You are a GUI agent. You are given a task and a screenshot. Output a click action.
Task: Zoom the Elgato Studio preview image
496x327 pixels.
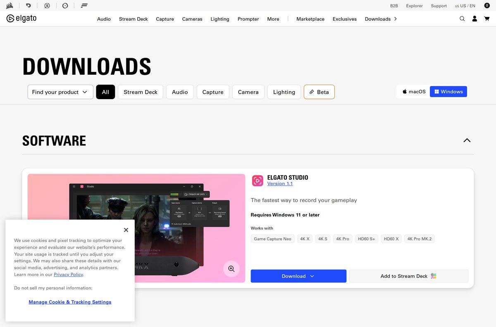tap(231, 269)
